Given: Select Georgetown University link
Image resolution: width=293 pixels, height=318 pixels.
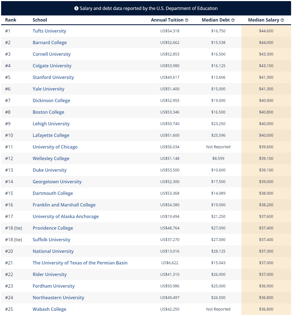Looking at the screenshot, I should pyautogui.click(x=57, y=182).
